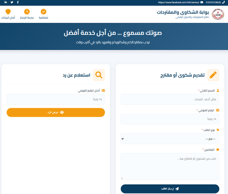Focus the التفاصيل details text area
Viewport: 228px width, 194px height.
pos(170,167)
